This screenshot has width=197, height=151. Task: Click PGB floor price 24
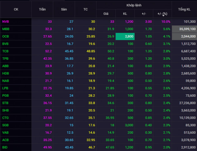71,95
